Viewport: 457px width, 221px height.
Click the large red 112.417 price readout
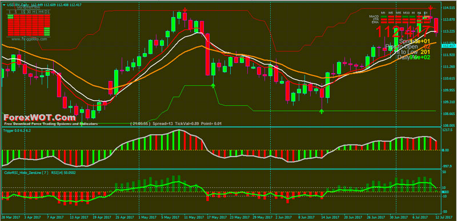(x=402, y=31)
